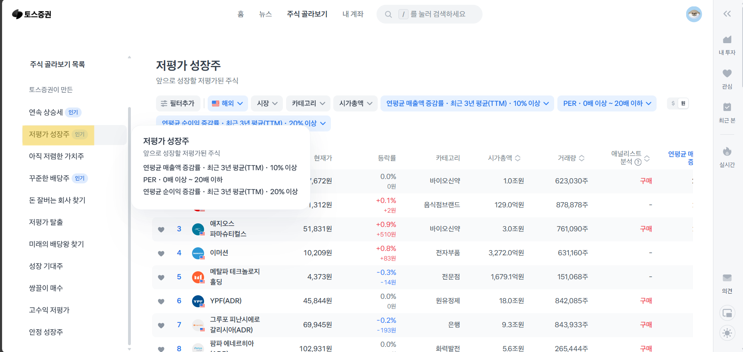Switch currency display to dollar ($)
Image resolution: width=743 pixels, height=352 pixels.
[x=673, y=103]
